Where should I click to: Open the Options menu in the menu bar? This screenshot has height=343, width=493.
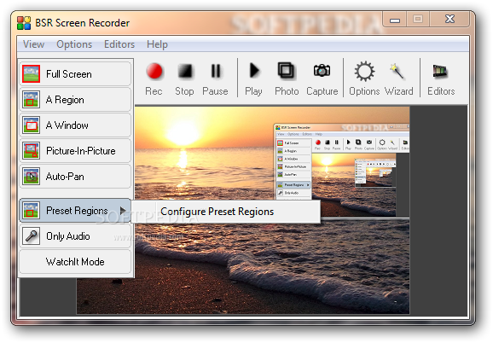74,44
